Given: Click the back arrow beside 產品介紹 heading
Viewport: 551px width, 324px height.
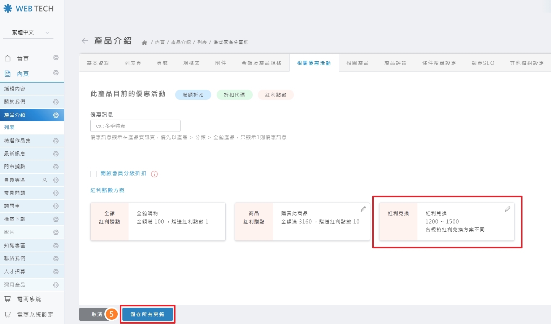Looking at the screenshot, I should pos(84,41).
